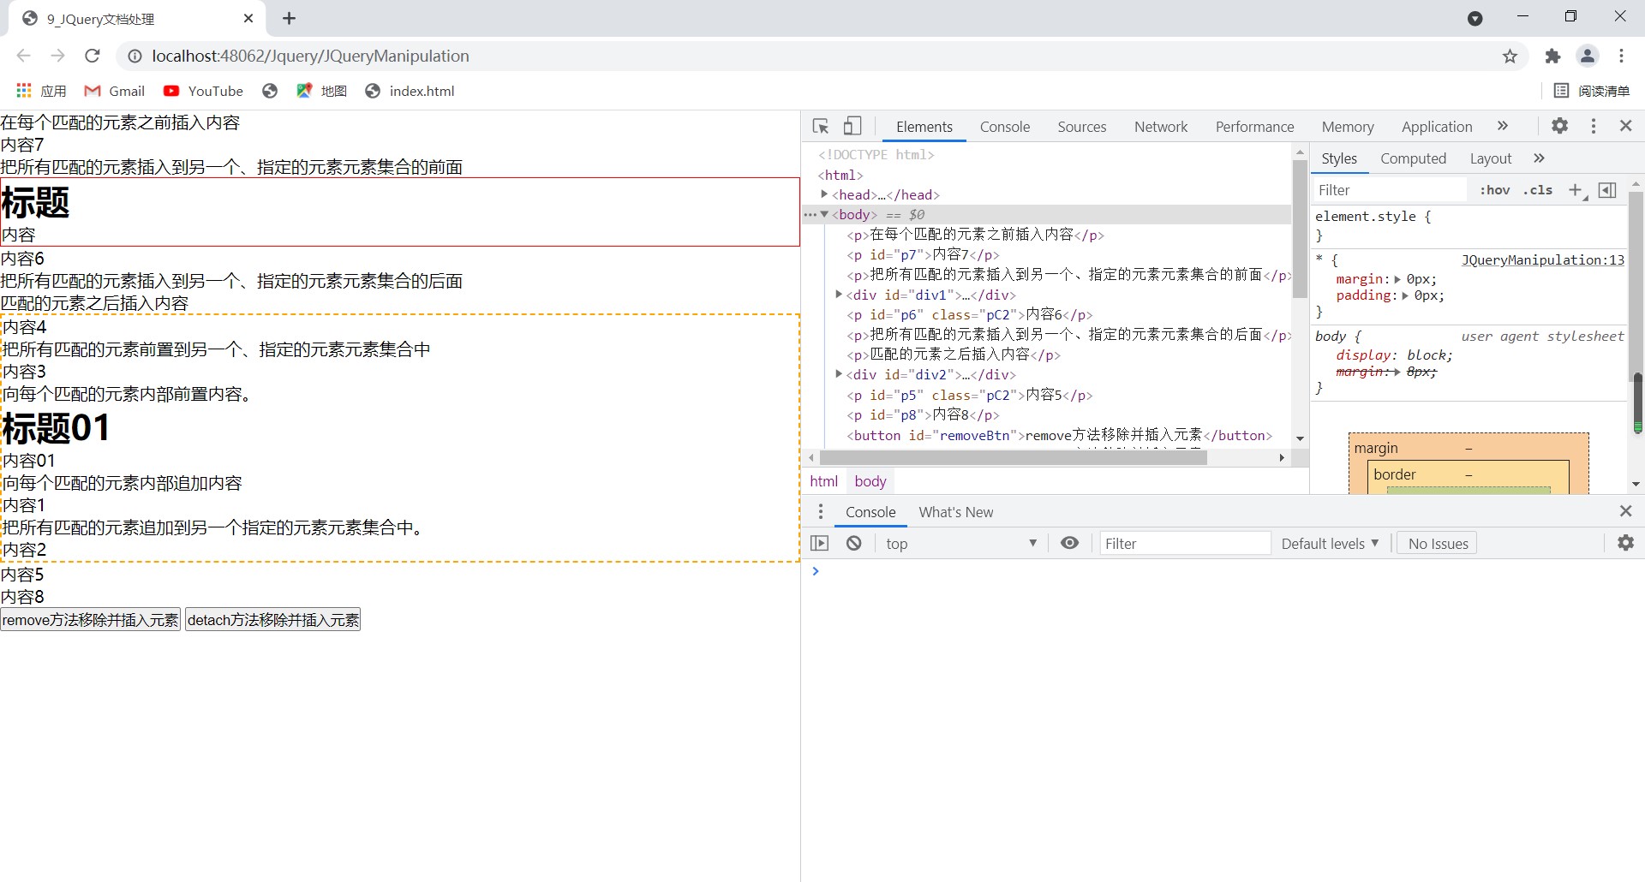Image resolution: width=1645 pixels, height=882 pixels.
Task: Focus the console Filter input field
Action: click(x=1185, y=543)
